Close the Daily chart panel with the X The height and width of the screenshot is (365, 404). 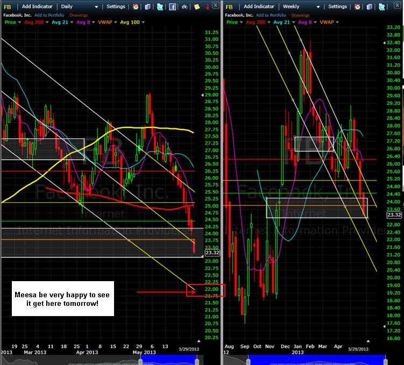click(215, 5)
